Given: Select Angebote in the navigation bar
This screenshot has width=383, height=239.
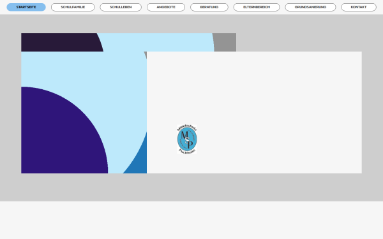Looking at the screenshot, I should [166, 7].
